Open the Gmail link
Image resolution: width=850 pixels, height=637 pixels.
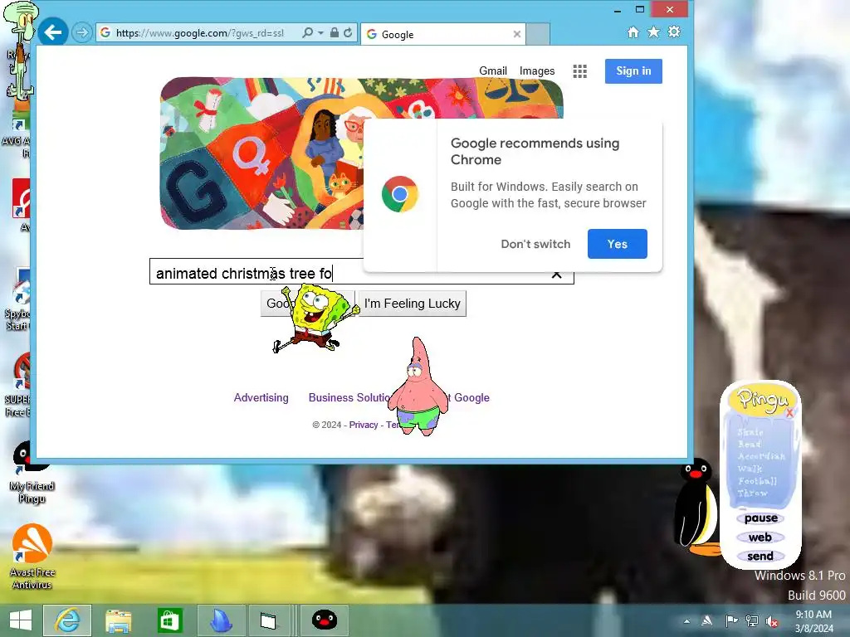coord(493,71)
